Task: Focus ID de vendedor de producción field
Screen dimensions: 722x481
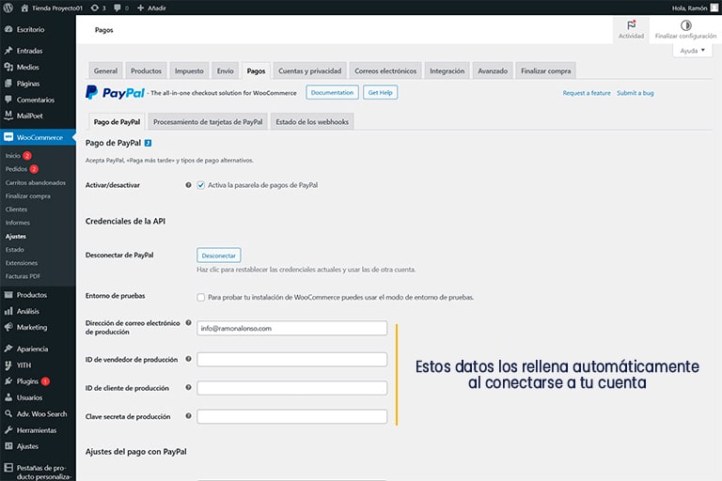Action: point(292,360)
